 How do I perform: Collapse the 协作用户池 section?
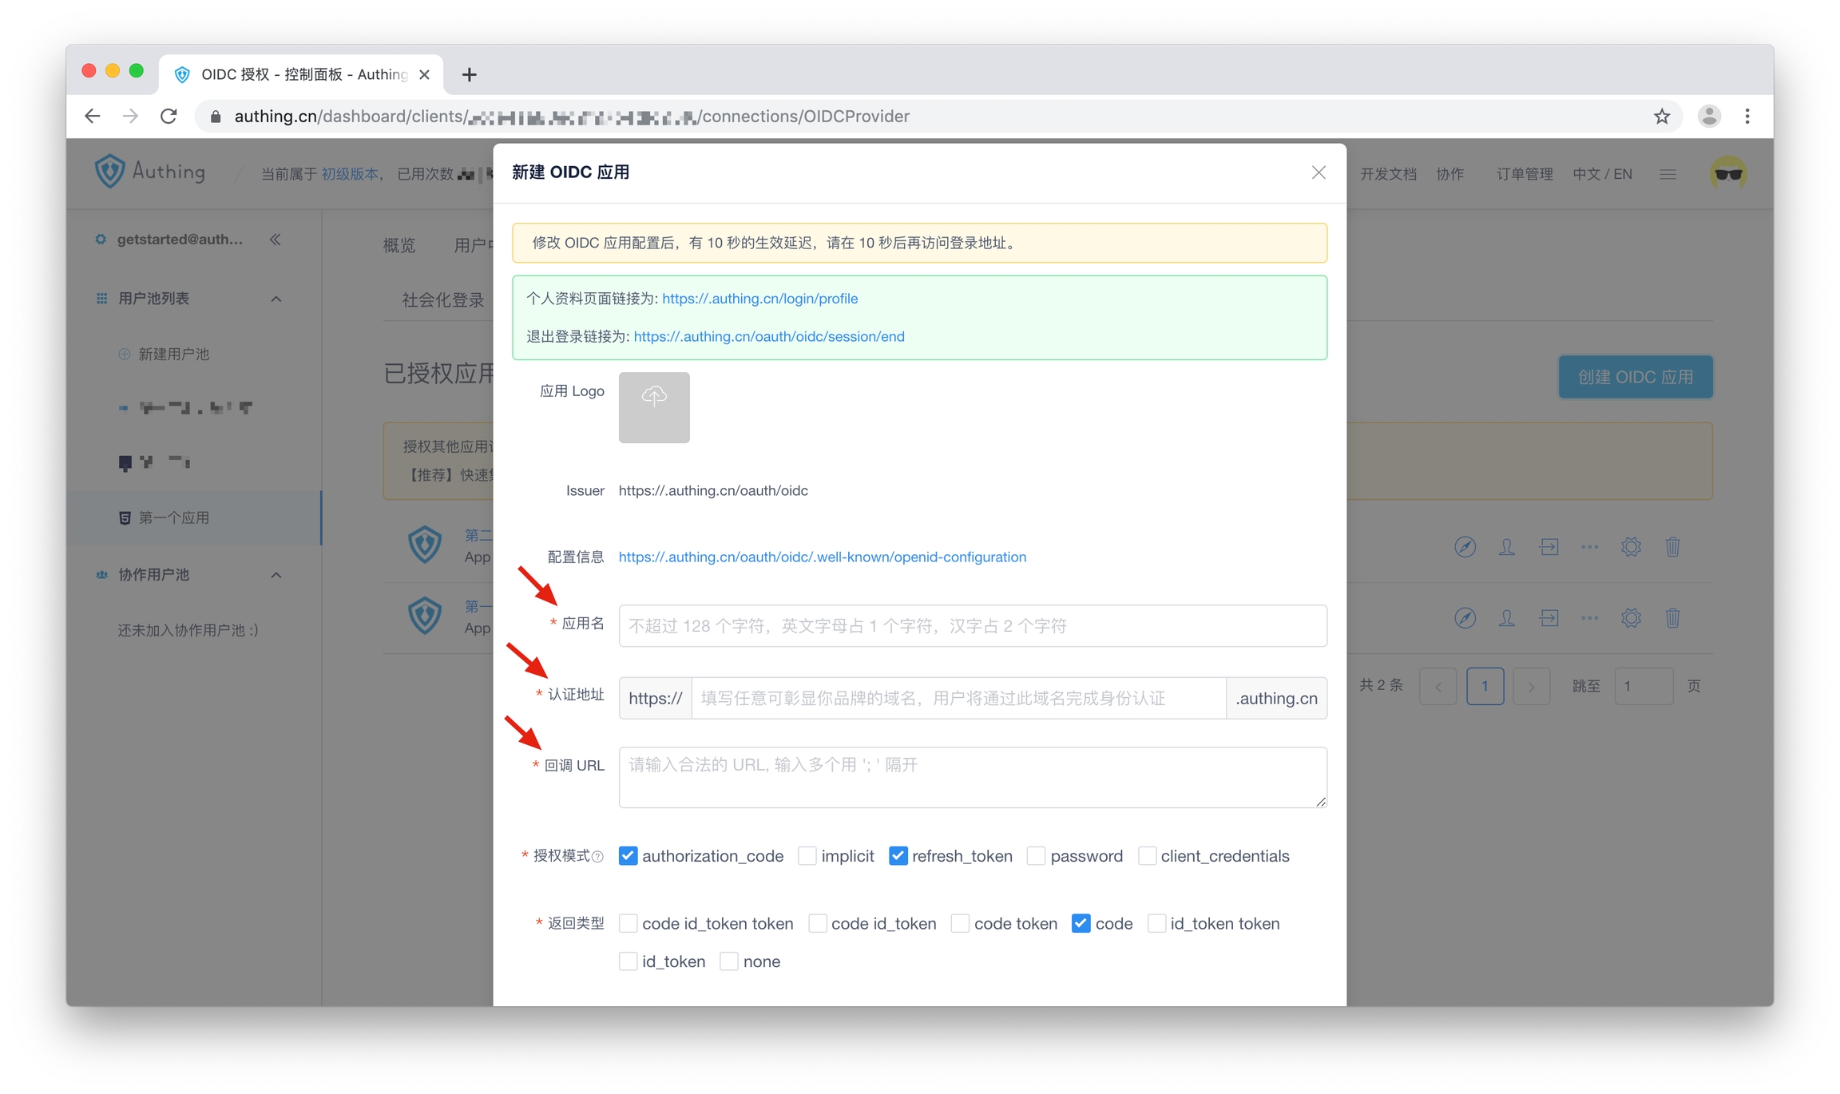(x=276, y=575)
